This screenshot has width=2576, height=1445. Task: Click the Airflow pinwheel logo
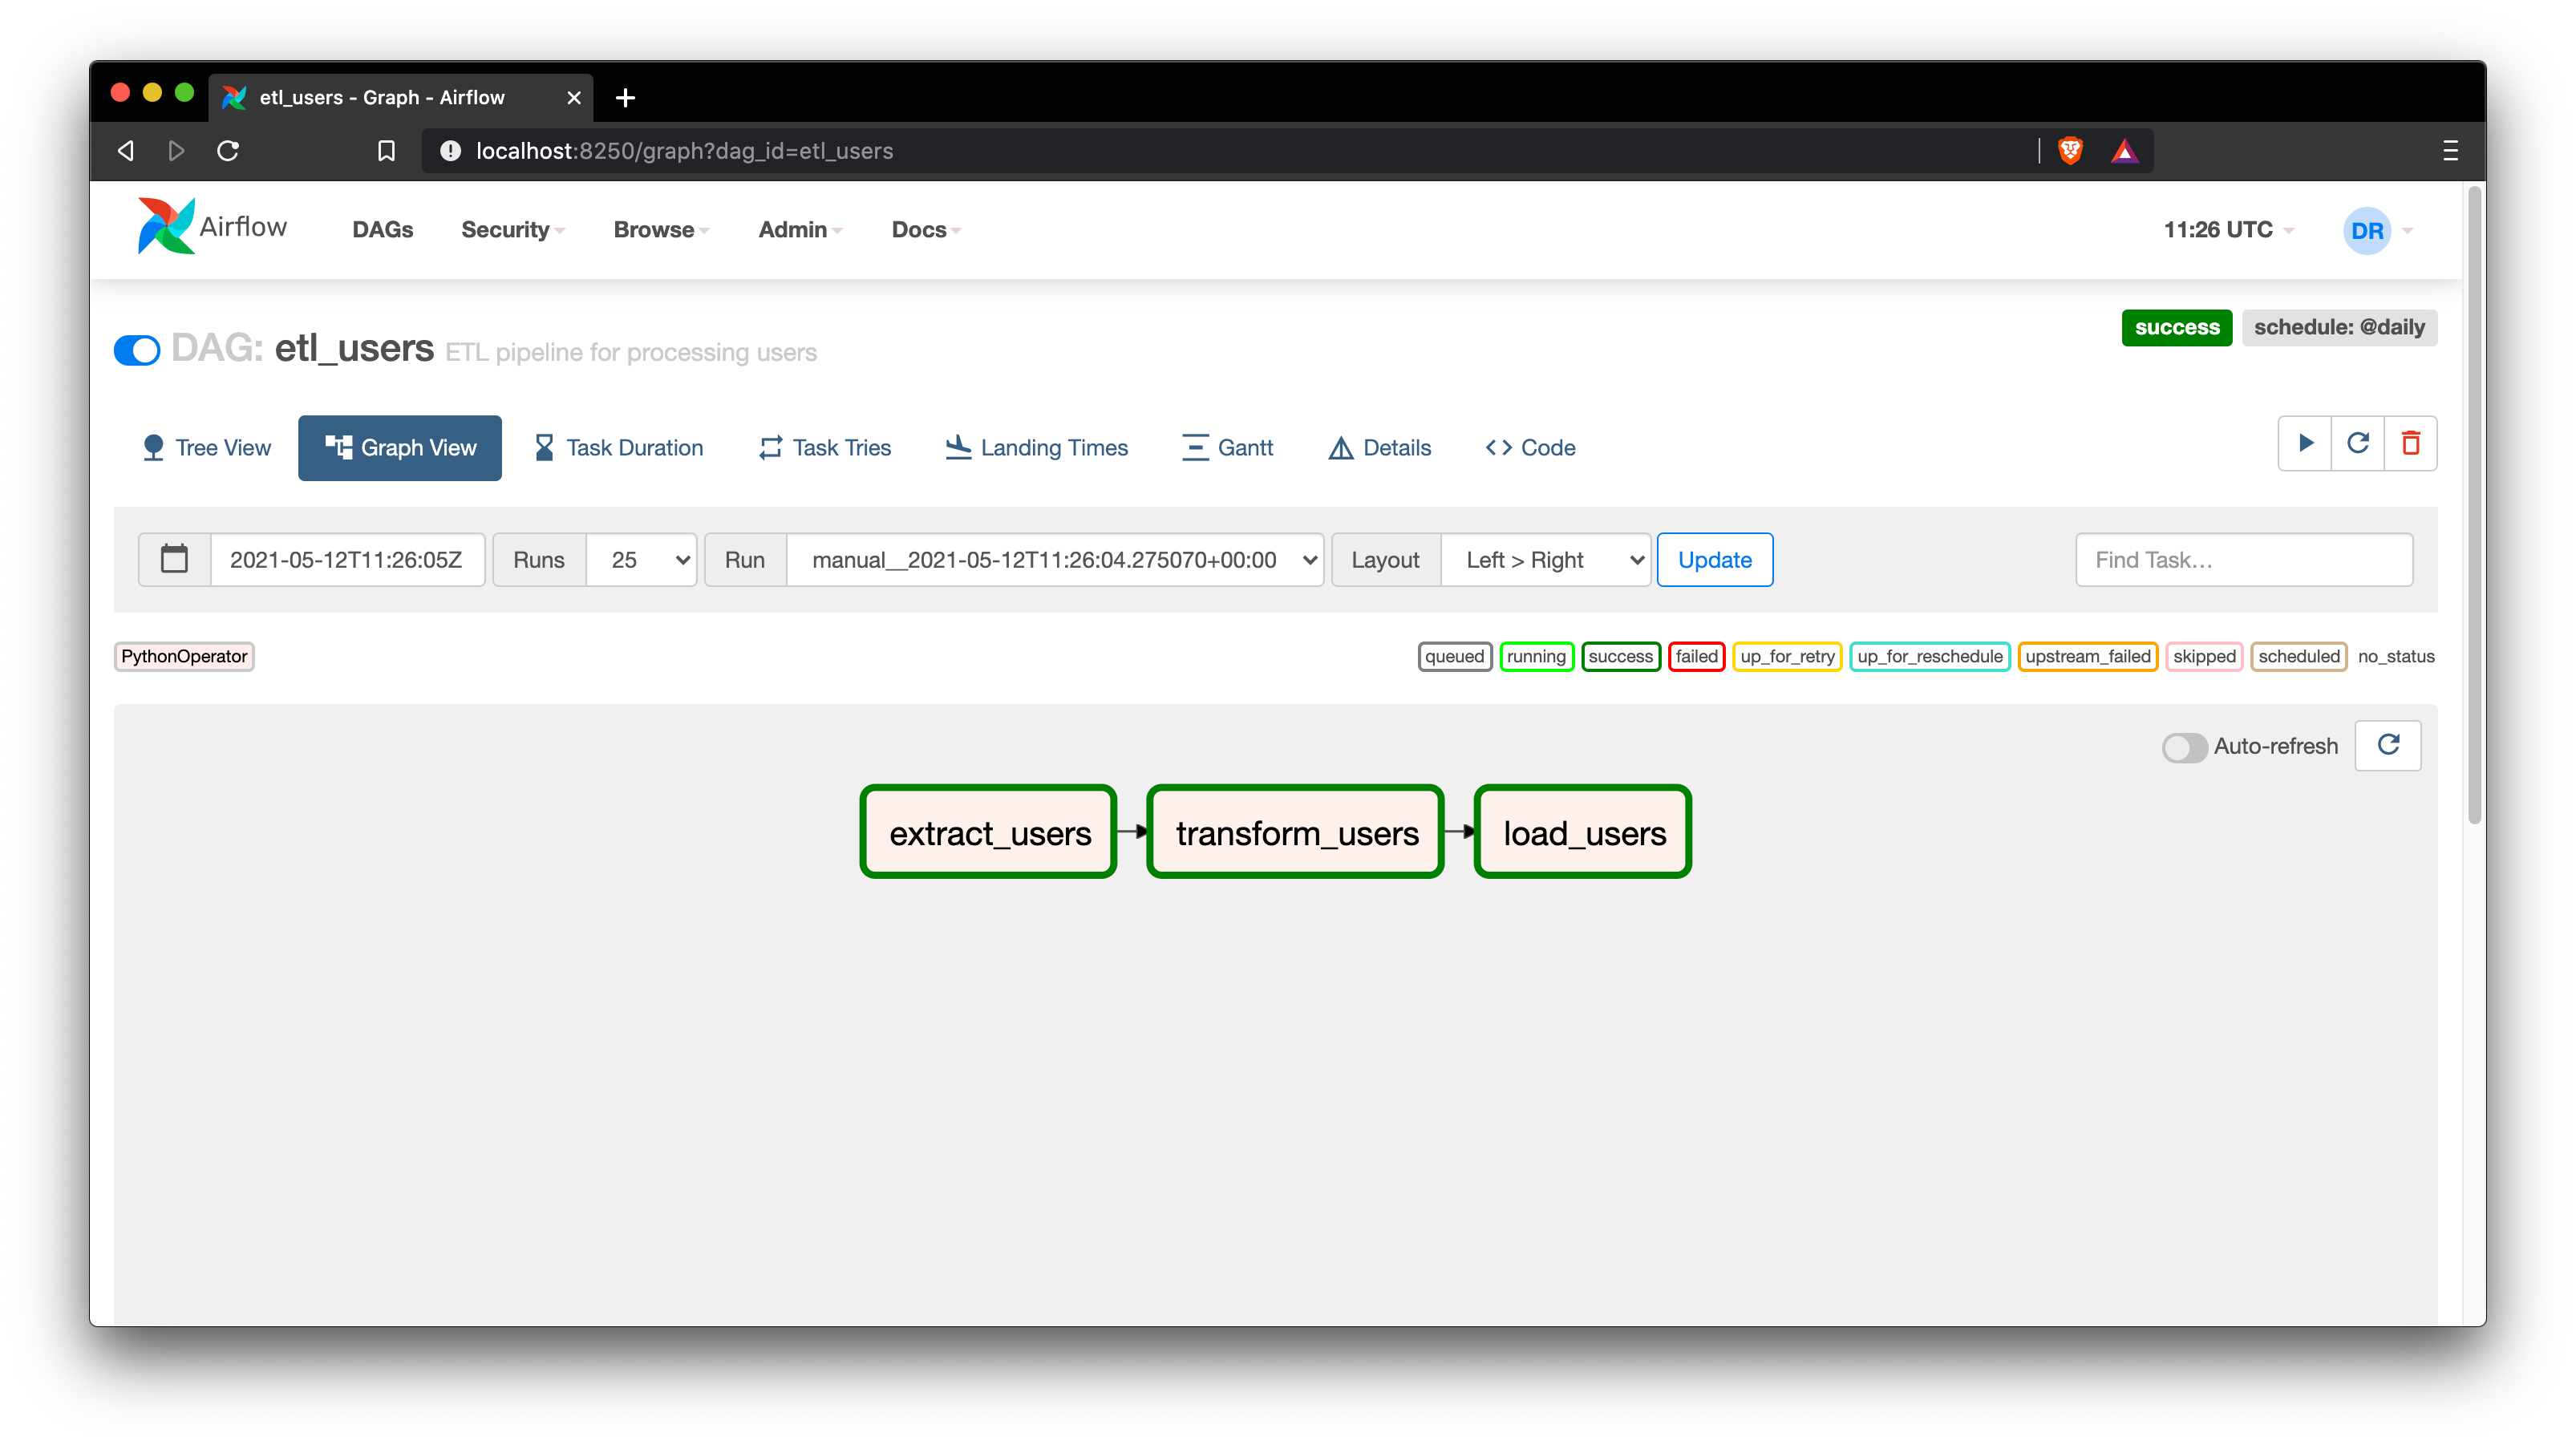[x=165, y=227]
